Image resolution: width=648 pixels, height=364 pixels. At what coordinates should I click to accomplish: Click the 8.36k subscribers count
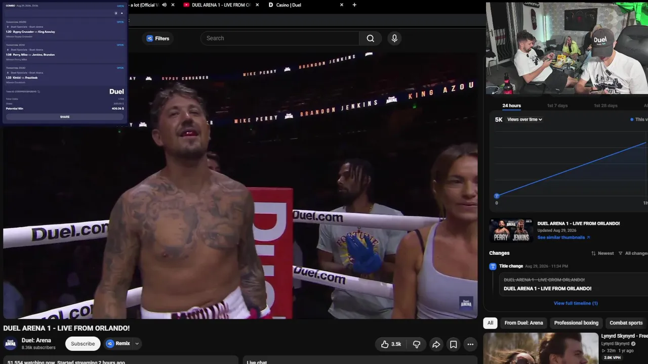click(38, 348)
